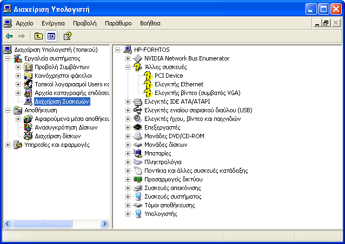Expand Αφαιρούμενα μέσα αποθήκευσης node
Viewport: 345px width, 244px height.
coord(18,119)
